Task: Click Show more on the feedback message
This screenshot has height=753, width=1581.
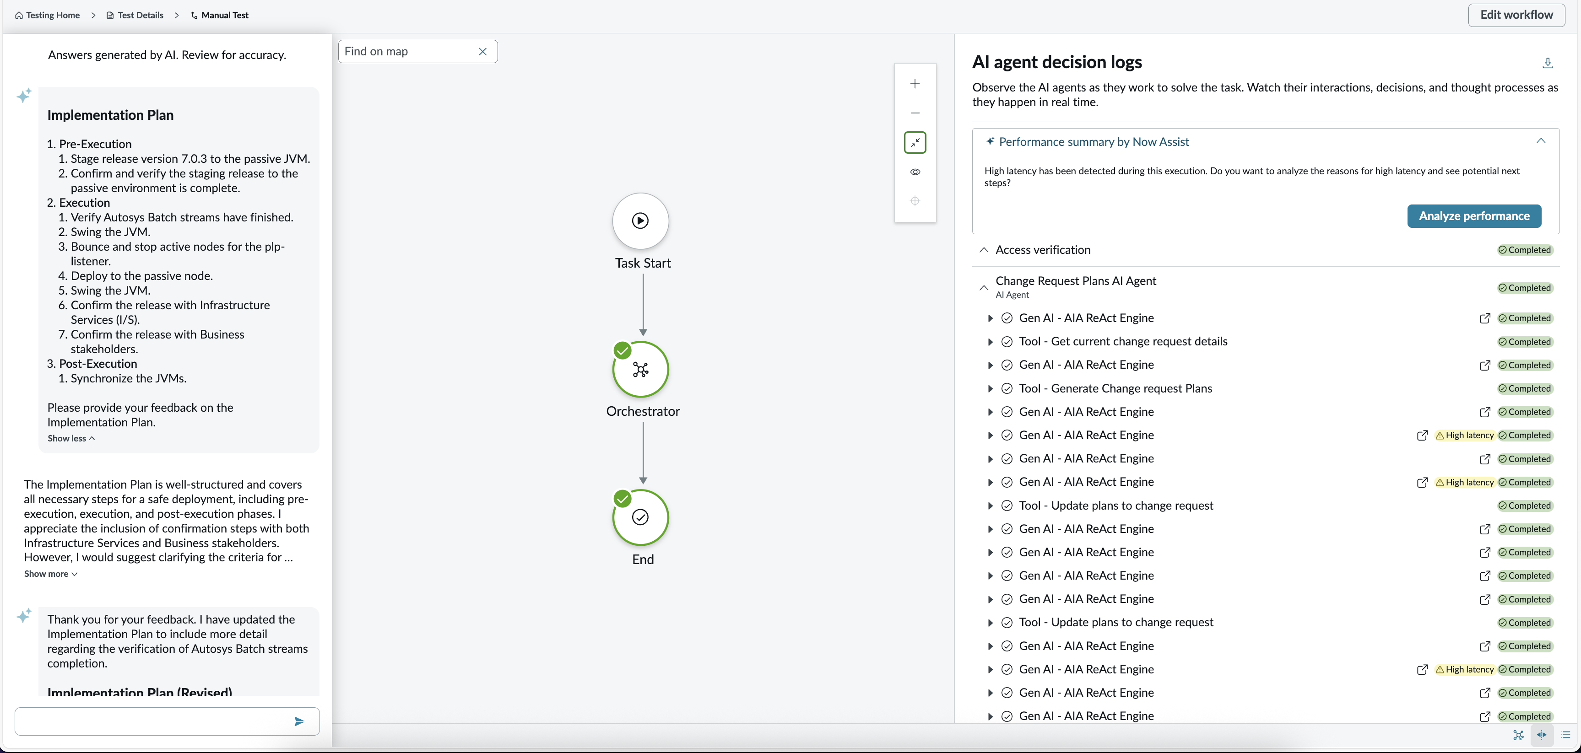Action: click(x=51, y=574)
